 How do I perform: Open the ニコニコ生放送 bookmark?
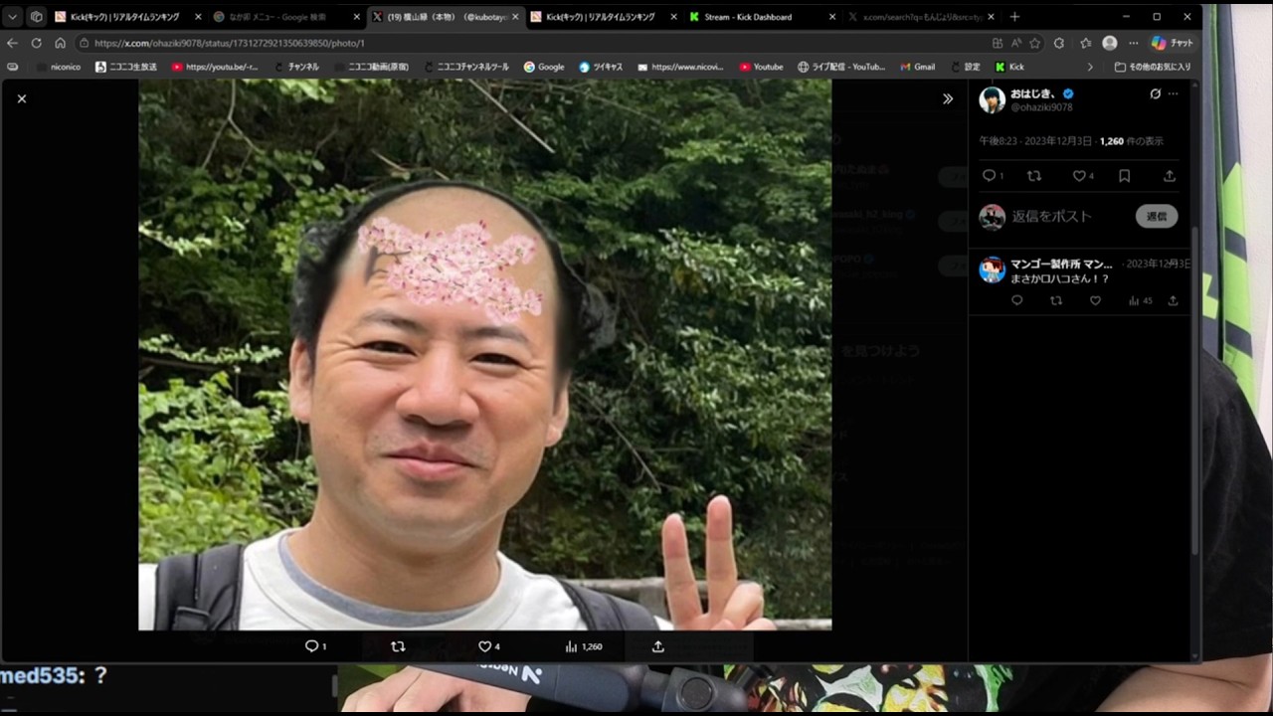point(126,67)
